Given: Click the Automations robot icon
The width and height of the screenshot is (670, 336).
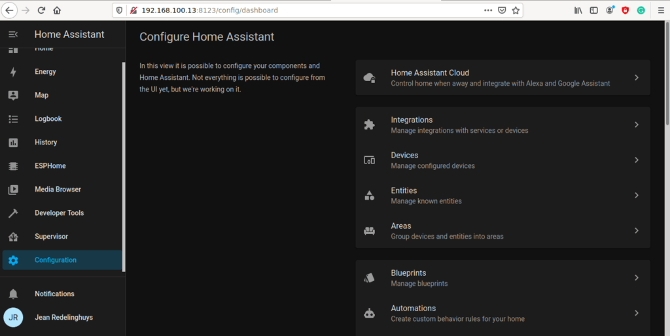Looking at the screenshot, I should (369, 313).
